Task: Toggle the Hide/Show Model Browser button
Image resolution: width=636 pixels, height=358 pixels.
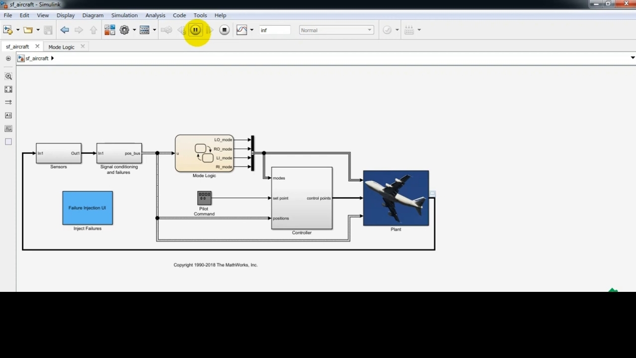Action: coord(8,58)
